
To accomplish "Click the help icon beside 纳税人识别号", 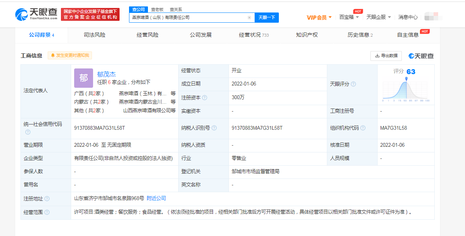I will click(x=214, y=128).
